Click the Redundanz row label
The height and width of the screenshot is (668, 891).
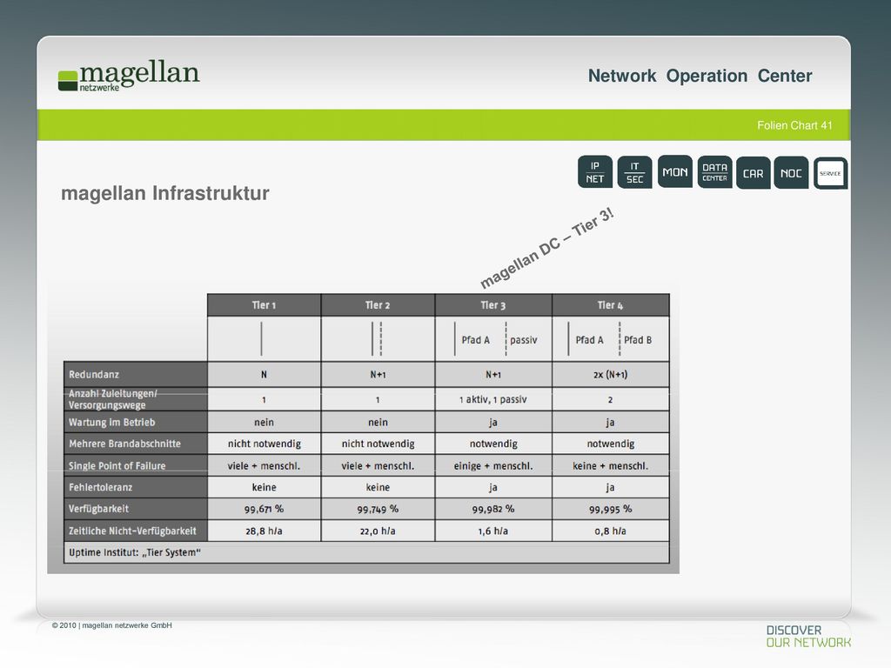pos(136,374)
